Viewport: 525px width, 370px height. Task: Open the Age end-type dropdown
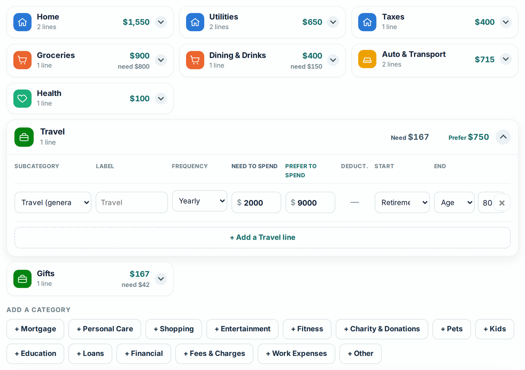coord(454,203)
